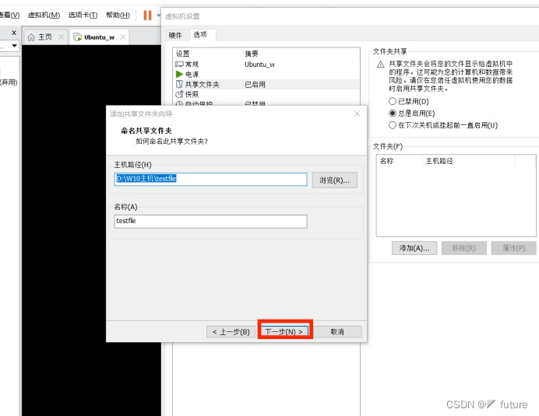
Task: Click the 设置 column header in settings list
Action: point(208,54)
